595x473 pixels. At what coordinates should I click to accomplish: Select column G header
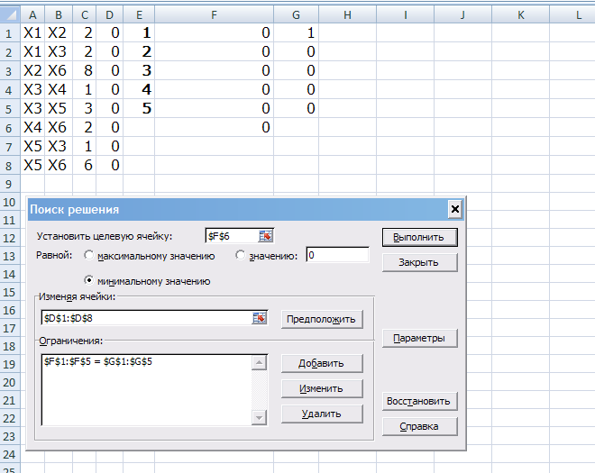point(297,14)
